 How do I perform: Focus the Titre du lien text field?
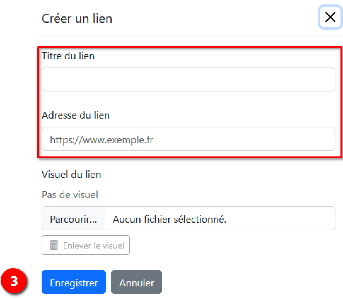click(188, 79)
